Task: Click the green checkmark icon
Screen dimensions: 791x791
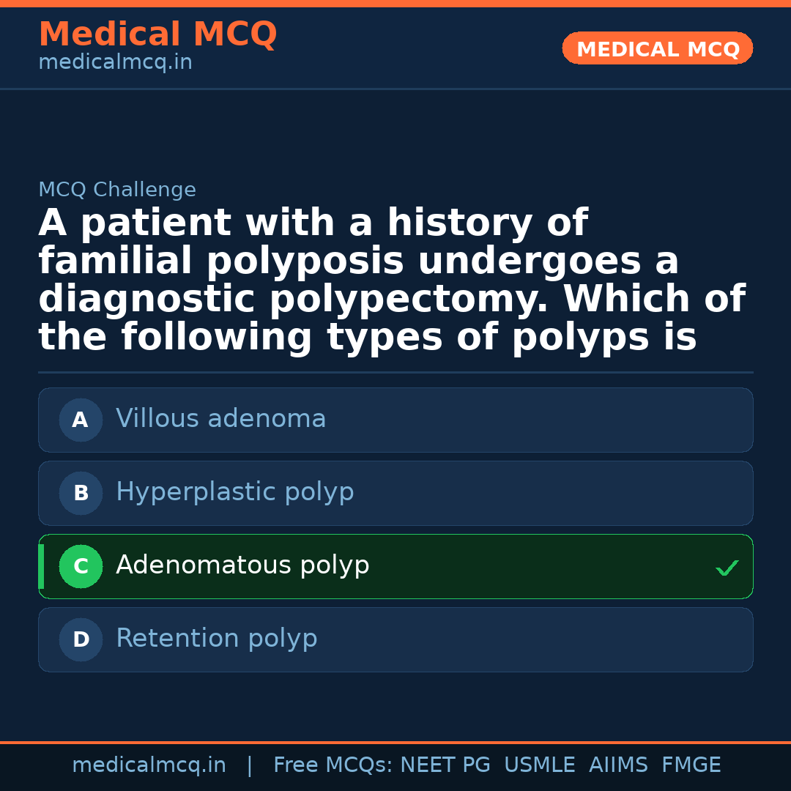Action: (x=727, y=568)
